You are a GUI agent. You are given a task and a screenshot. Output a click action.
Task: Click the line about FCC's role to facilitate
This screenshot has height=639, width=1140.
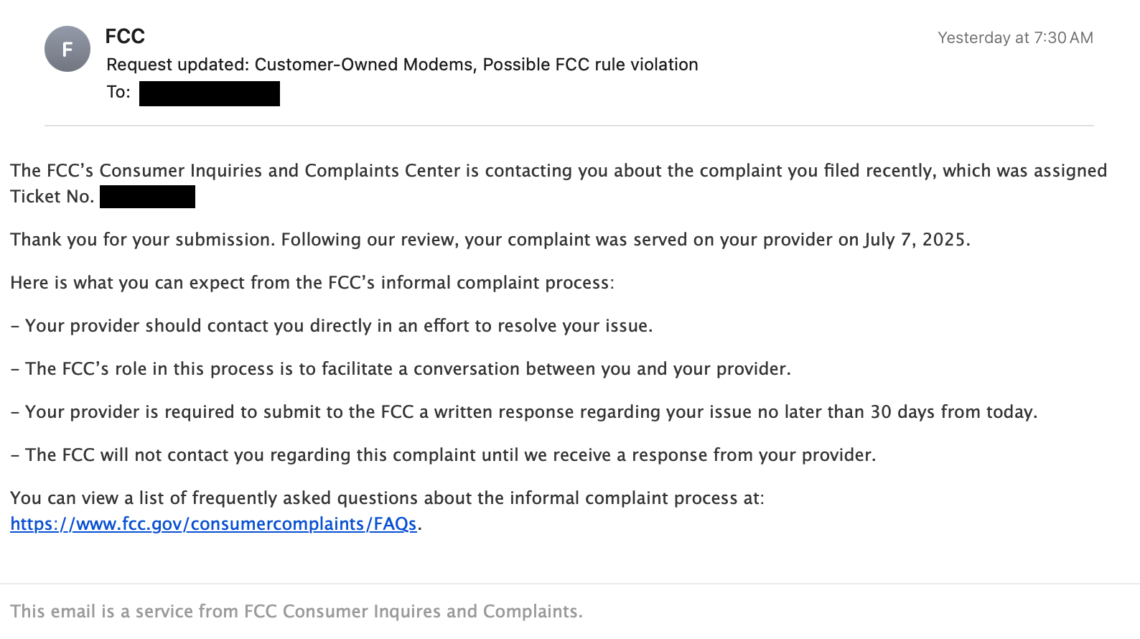coord(401,369)
